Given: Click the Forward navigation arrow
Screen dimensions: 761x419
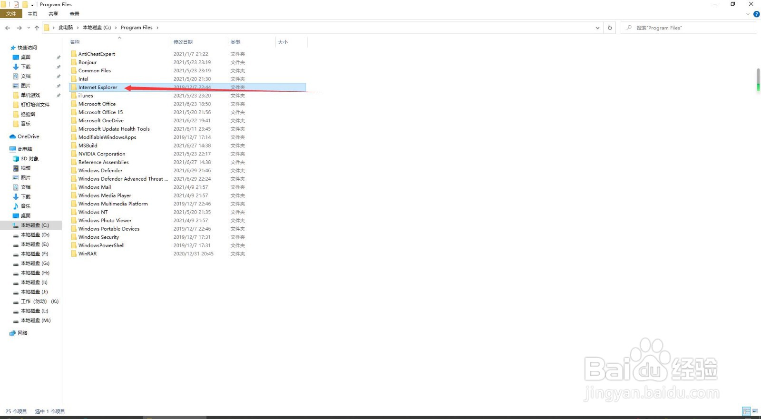Looking at the screenshot, I should (x=20, y=28).
